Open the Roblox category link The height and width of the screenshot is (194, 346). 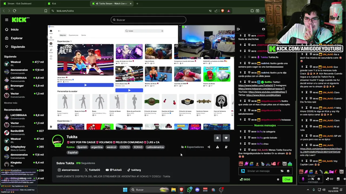click(71, 147)
